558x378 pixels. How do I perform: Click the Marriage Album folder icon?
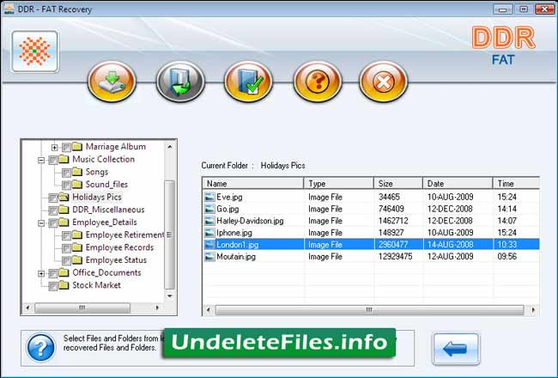coord(77,146)
